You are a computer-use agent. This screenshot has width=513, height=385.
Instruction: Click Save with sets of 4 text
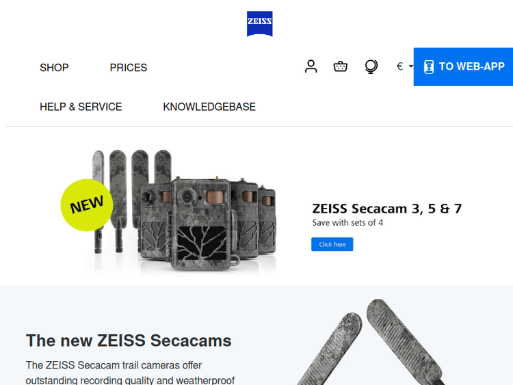pos(347,223)
